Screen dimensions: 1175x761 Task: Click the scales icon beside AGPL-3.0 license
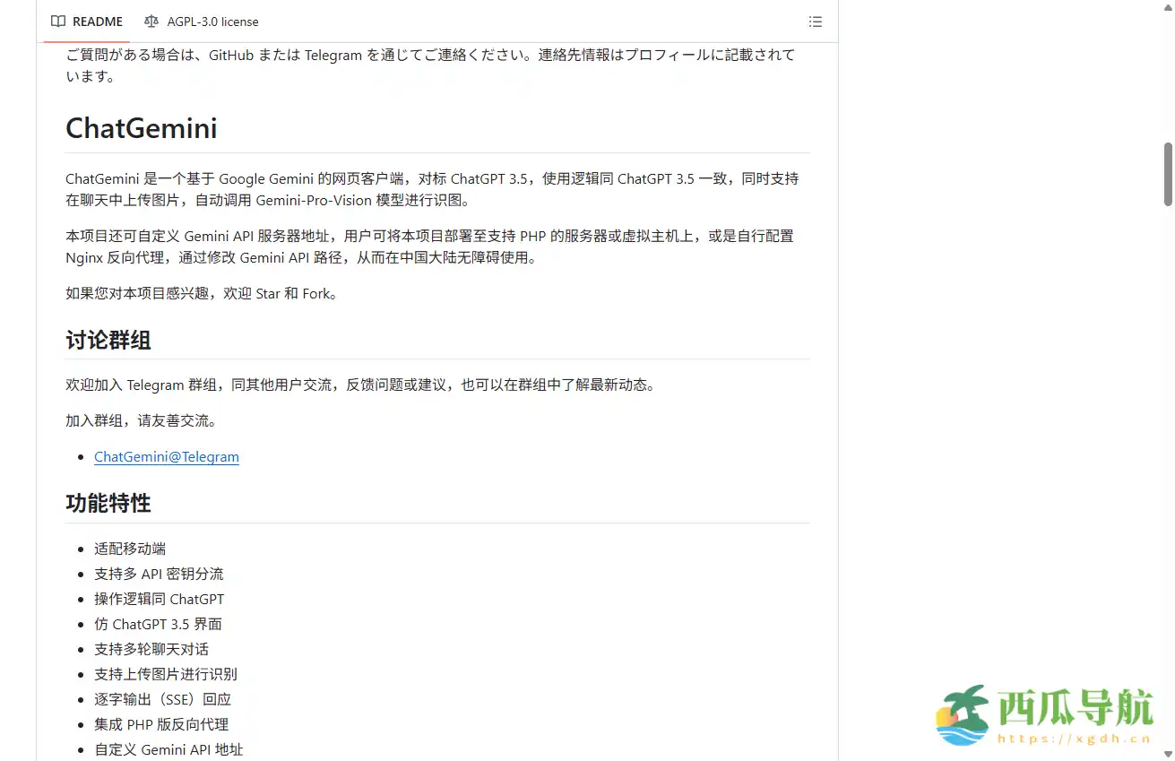click(x=151, y=21)
